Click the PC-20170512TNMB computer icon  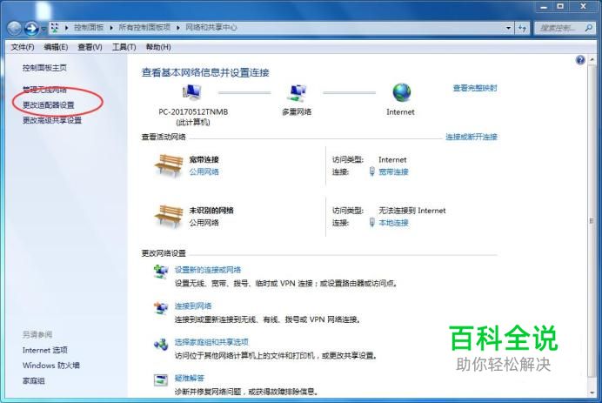click(192, 92)
